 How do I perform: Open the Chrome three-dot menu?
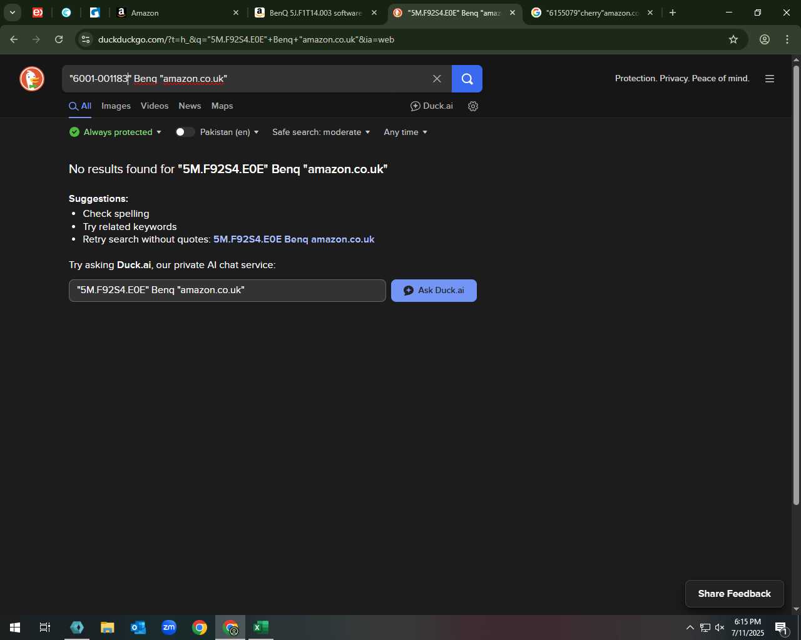click(787, 39)
